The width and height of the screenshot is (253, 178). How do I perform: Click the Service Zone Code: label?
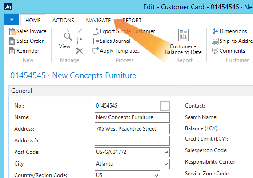207,174
